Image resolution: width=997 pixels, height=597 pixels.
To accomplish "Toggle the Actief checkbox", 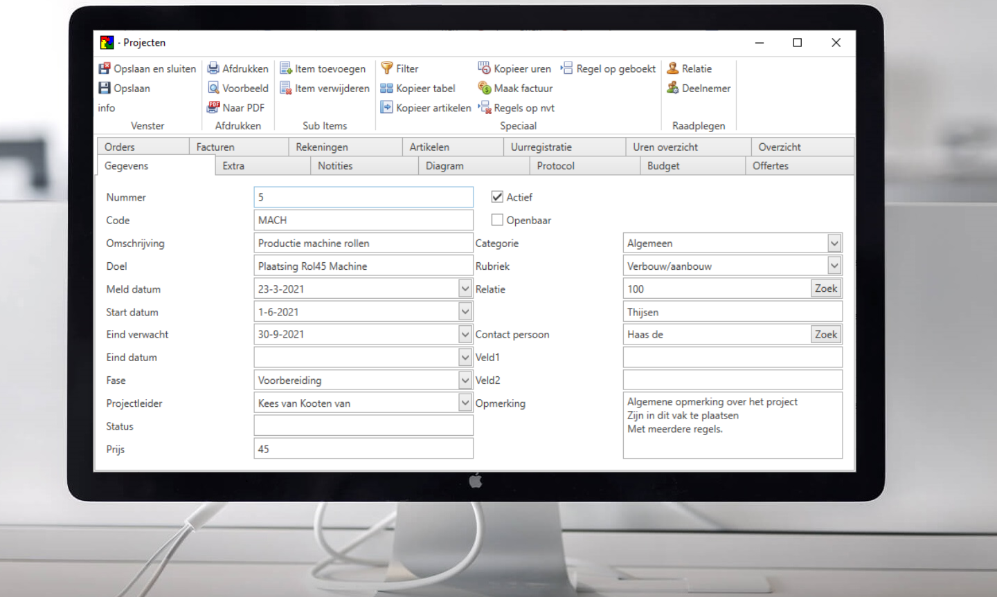I will 497,197.
